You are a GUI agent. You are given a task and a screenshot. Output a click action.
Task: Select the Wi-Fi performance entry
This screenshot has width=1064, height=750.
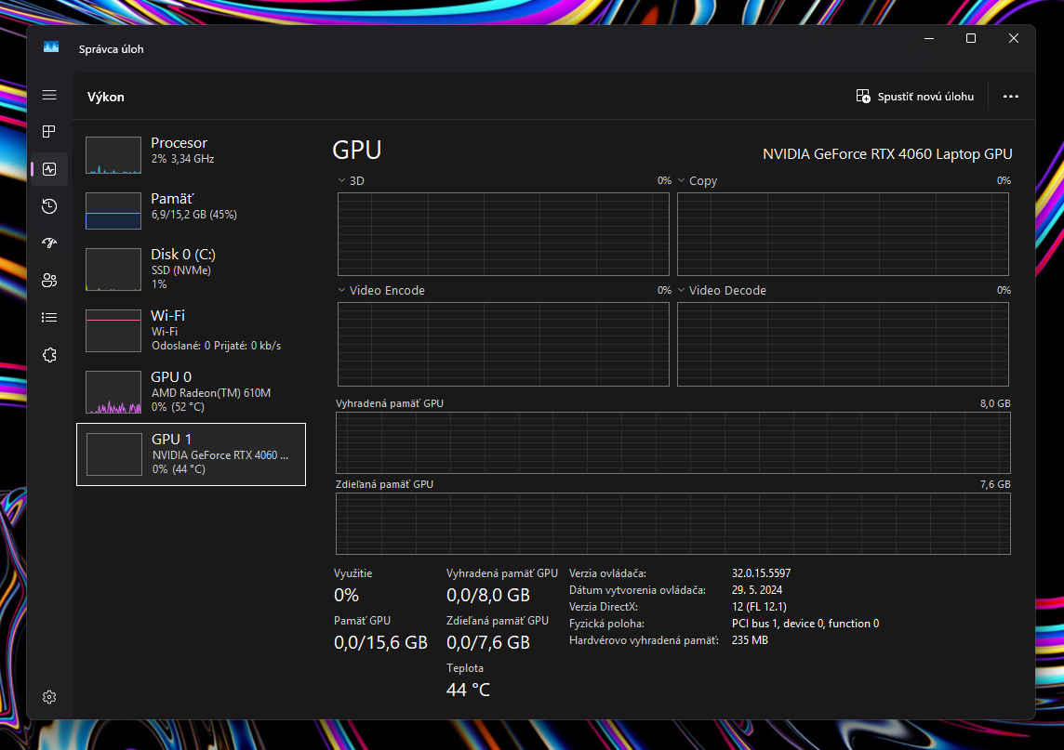pos(191,330)
